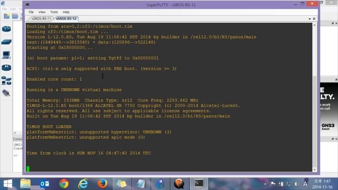Open the Action Center flag tray icon
The width and height of the screenshot is (338, 190).
[x=273, y=184]
